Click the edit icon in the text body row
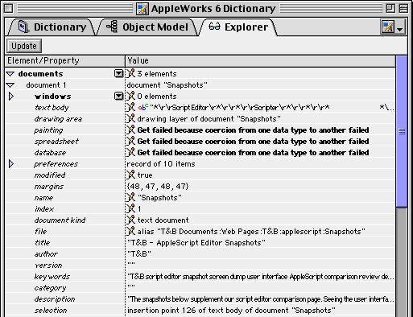Image resolution: width=413 pixels, height=317 pixels. [131, 107]
